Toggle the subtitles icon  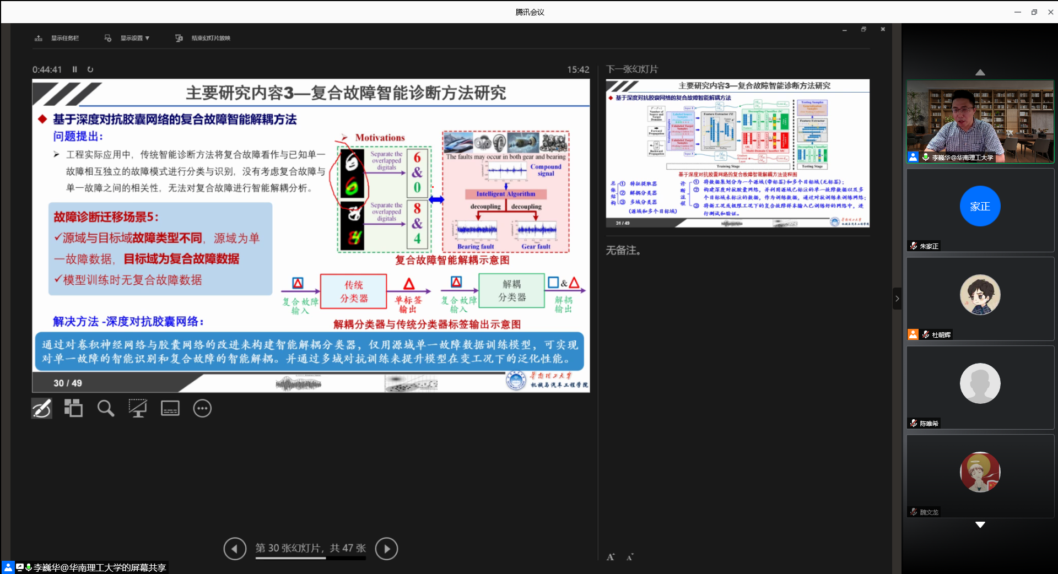click(170, 409)
